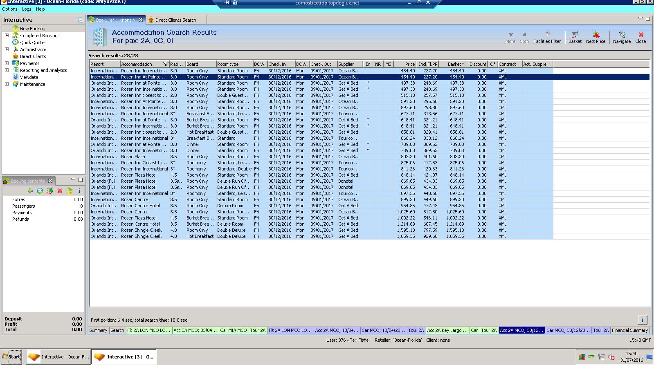Click the Refunds row in Booking contents

pos(43,219)
